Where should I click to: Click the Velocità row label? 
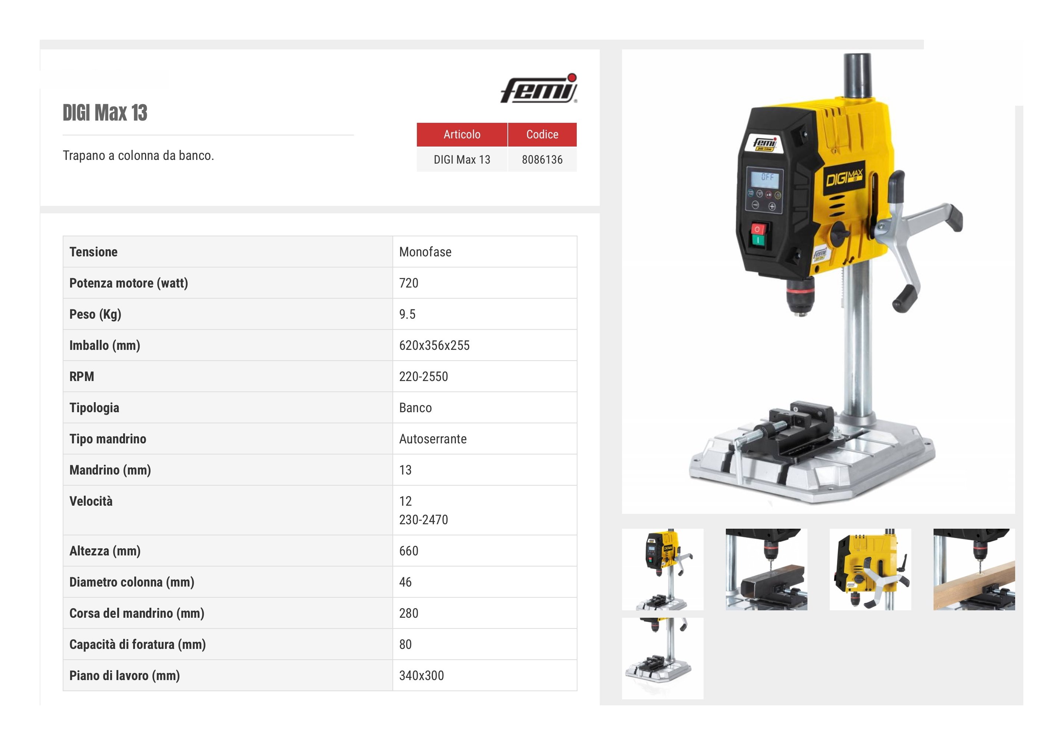(x=91, y=502)
